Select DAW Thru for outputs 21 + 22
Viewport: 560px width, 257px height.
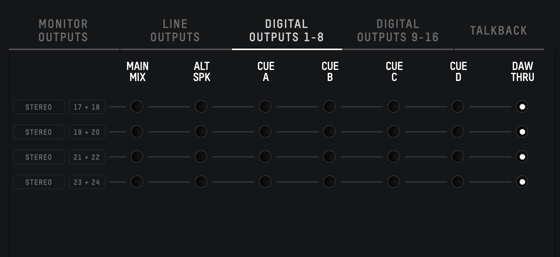click(x=522, y=157)
